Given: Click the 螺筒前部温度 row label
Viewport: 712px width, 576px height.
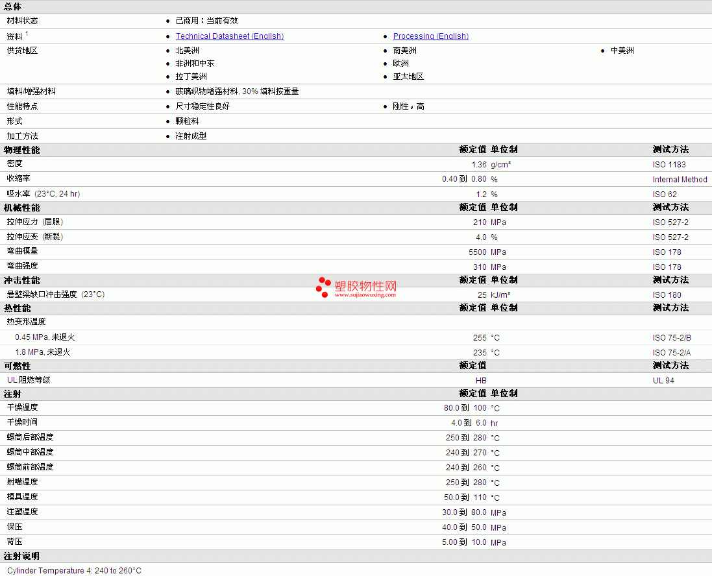Looking at the screenshot, I should 30,467.
